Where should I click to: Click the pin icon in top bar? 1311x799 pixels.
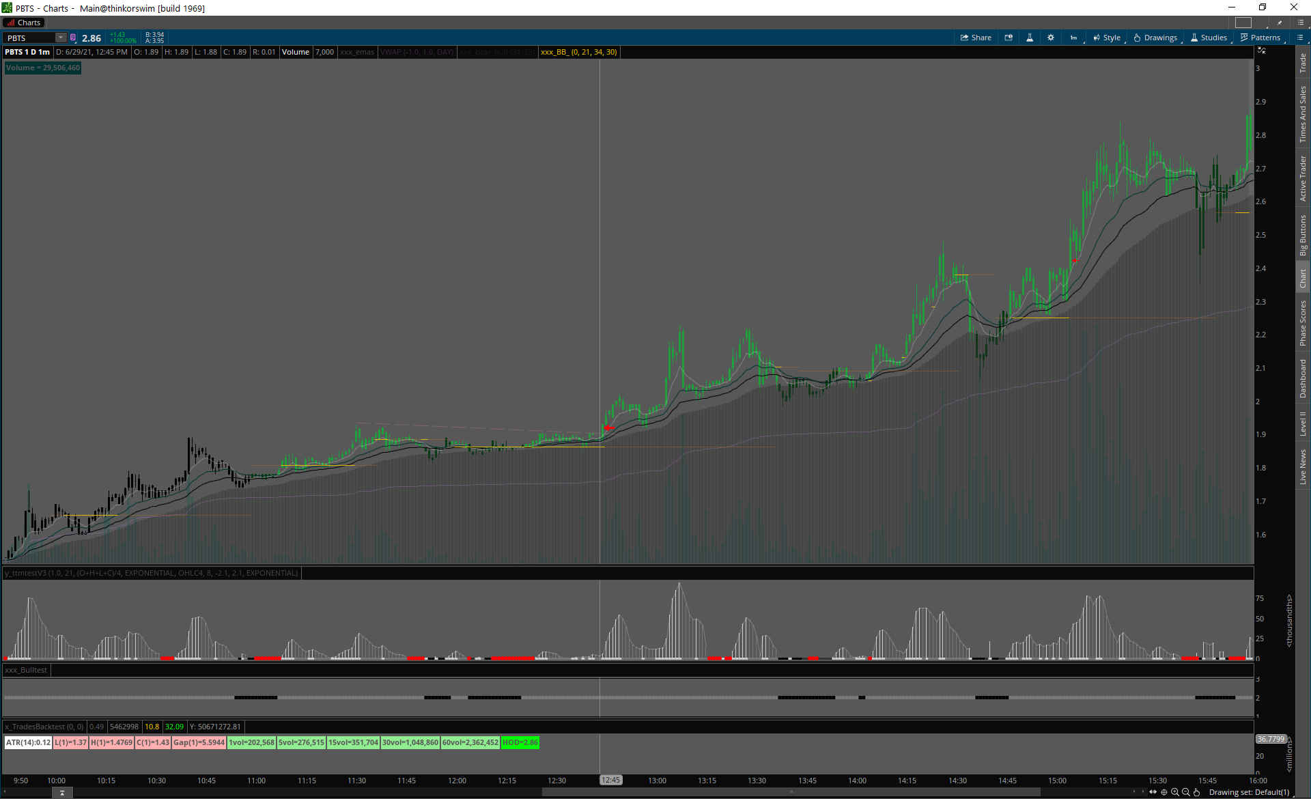(1280, 23)
